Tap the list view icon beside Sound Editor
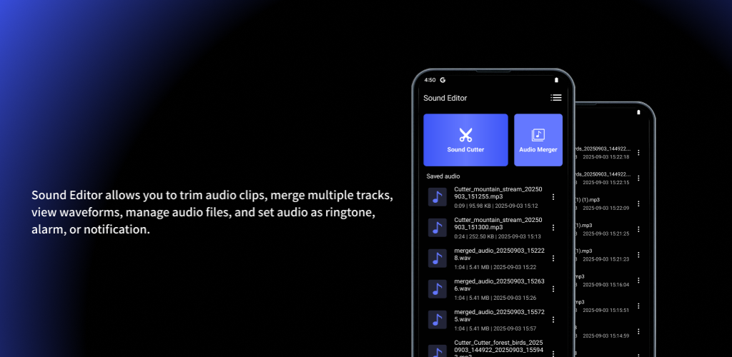 pyautogui.click(x=555, y=98)
